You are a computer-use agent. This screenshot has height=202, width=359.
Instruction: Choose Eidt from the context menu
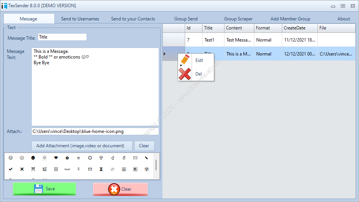point(199,60)
